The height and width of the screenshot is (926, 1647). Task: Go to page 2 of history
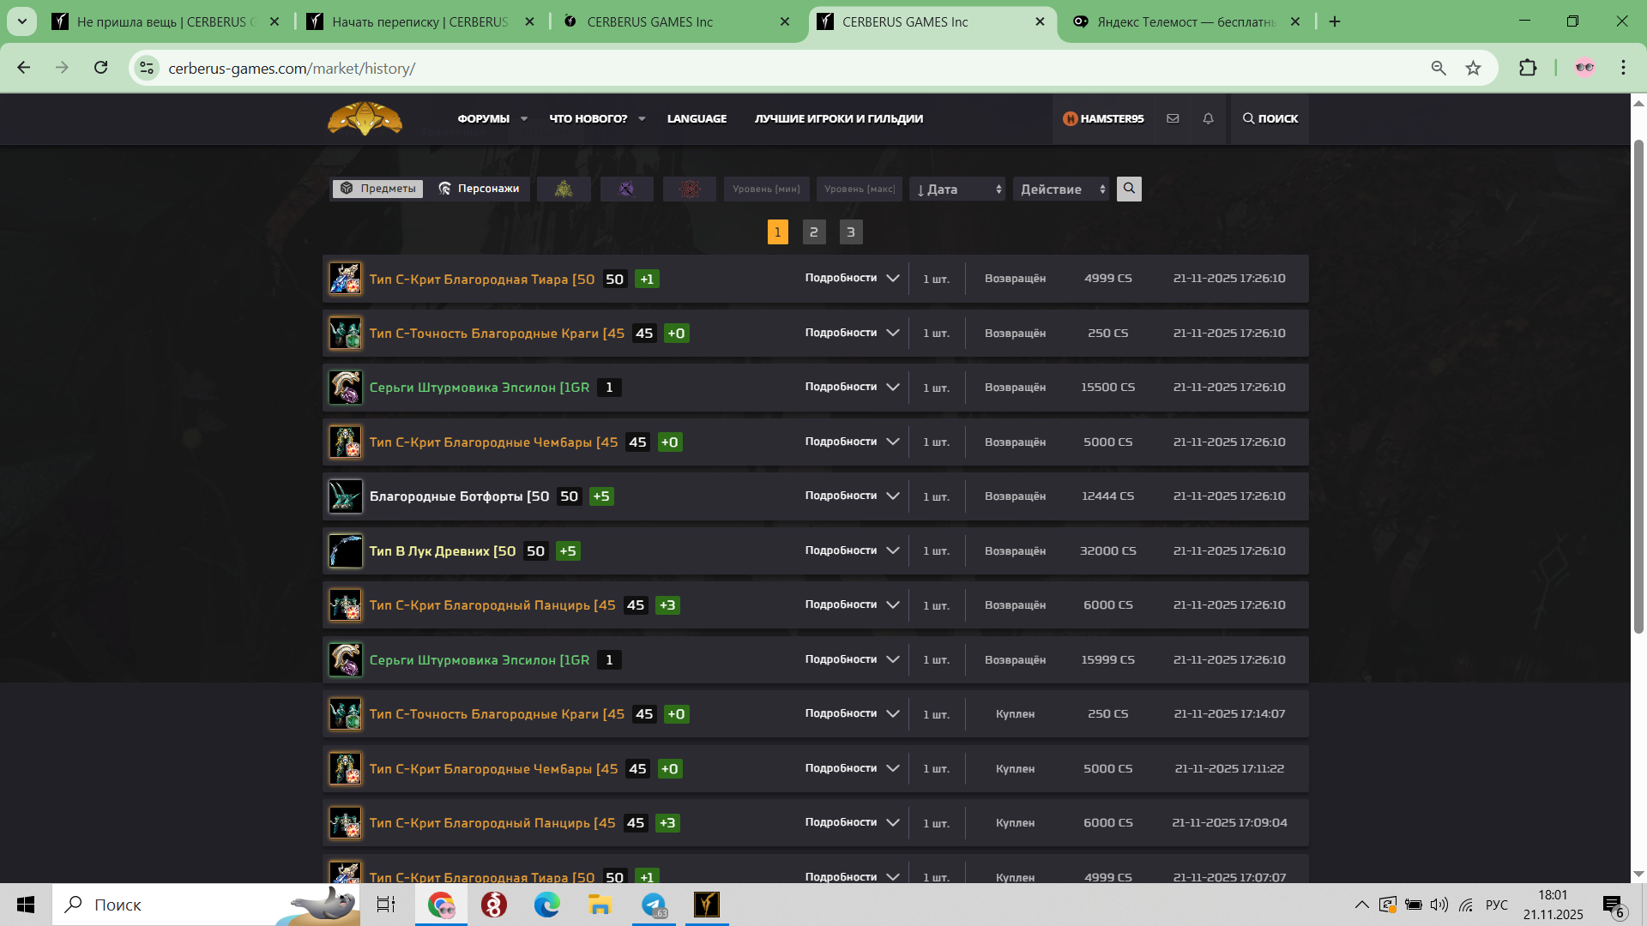[814, 231]
